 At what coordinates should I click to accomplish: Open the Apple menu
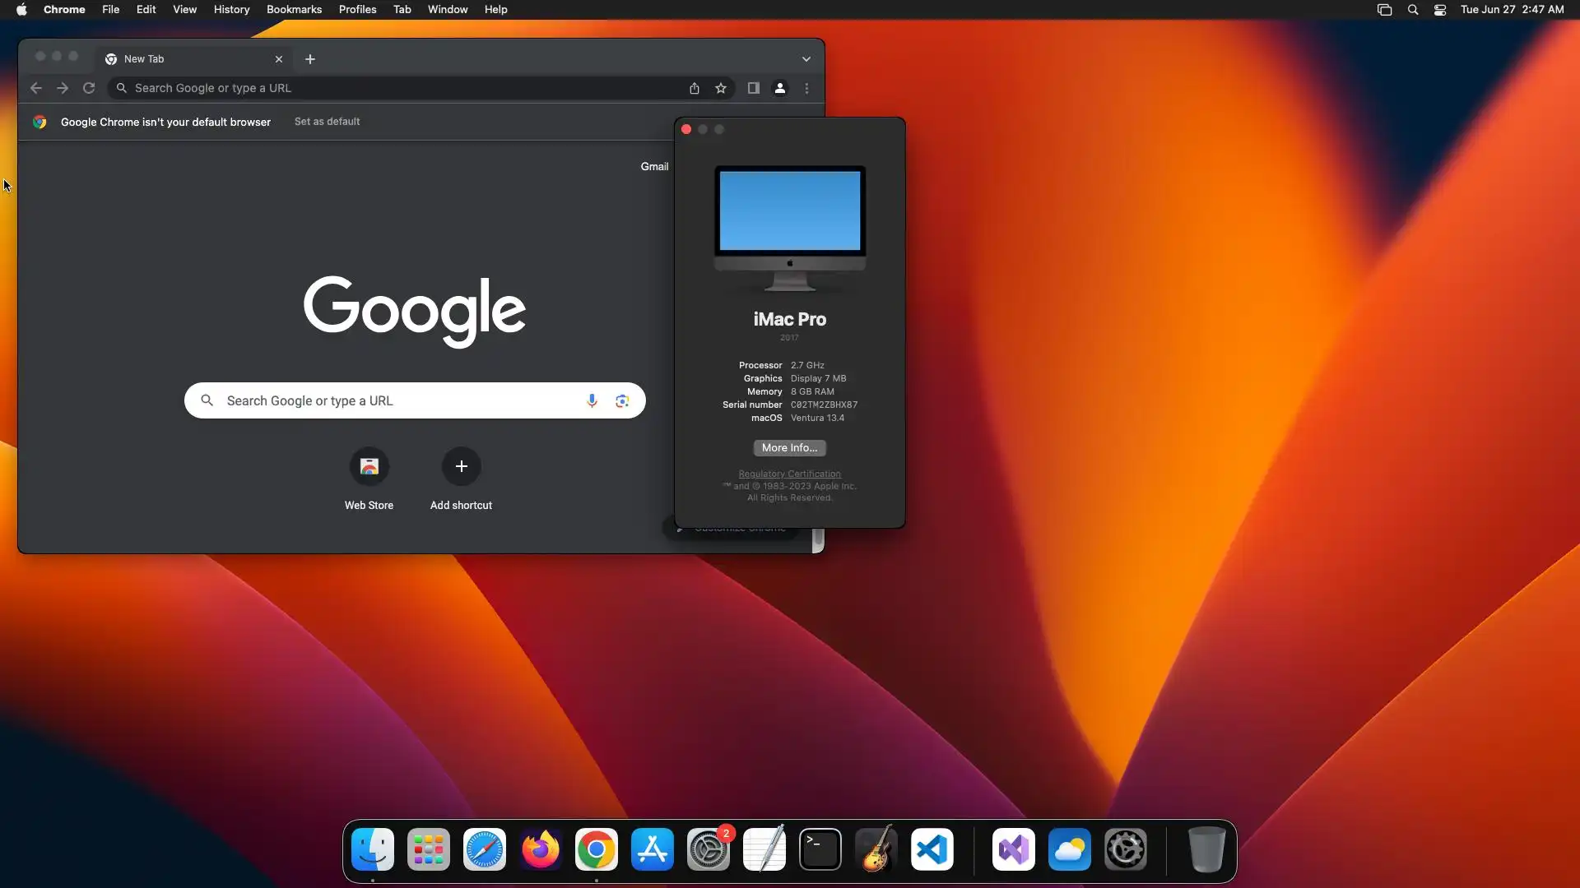(21, 10)
